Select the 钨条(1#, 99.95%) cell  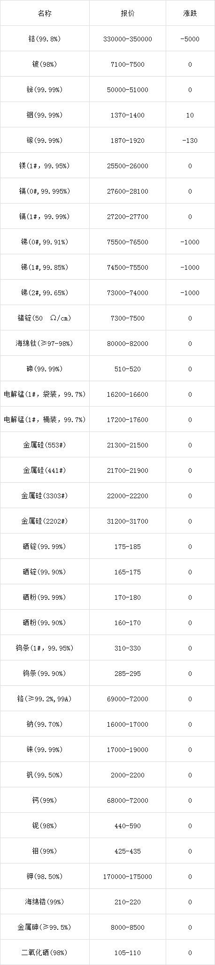(x=45, y=648)
